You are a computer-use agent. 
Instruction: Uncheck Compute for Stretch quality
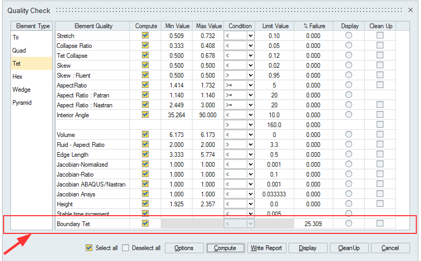click(x=146, y=36)
